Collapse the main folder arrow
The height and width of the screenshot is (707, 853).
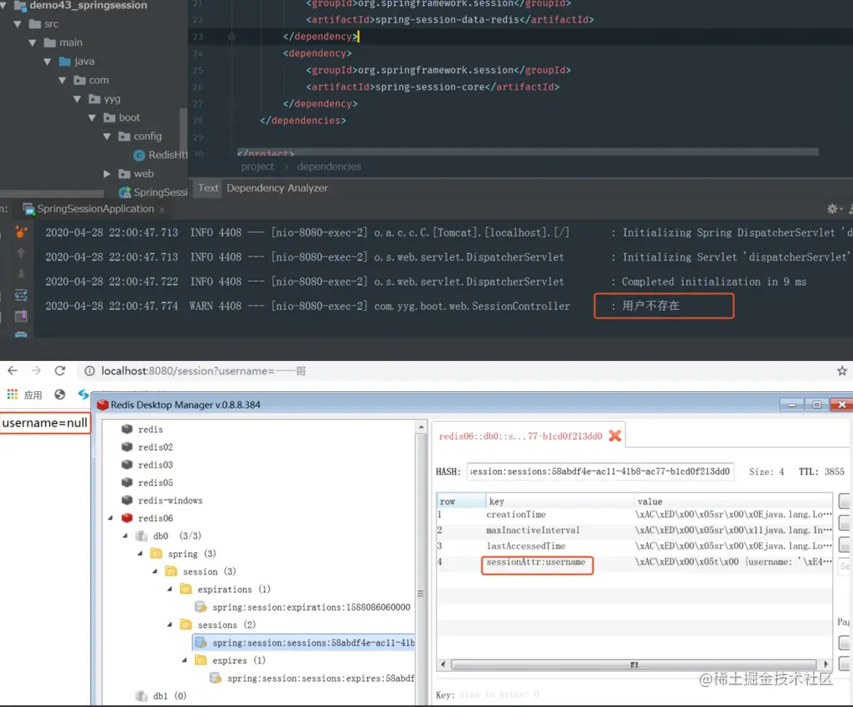32,43
